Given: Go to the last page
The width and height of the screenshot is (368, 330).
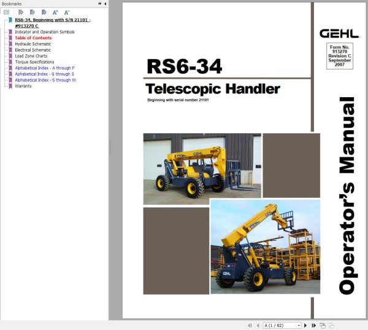Looking at the screenshot, I should [x=313, y=326].
